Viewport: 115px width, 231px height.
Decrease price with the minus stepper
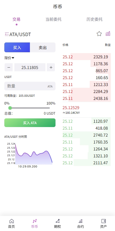9,67
